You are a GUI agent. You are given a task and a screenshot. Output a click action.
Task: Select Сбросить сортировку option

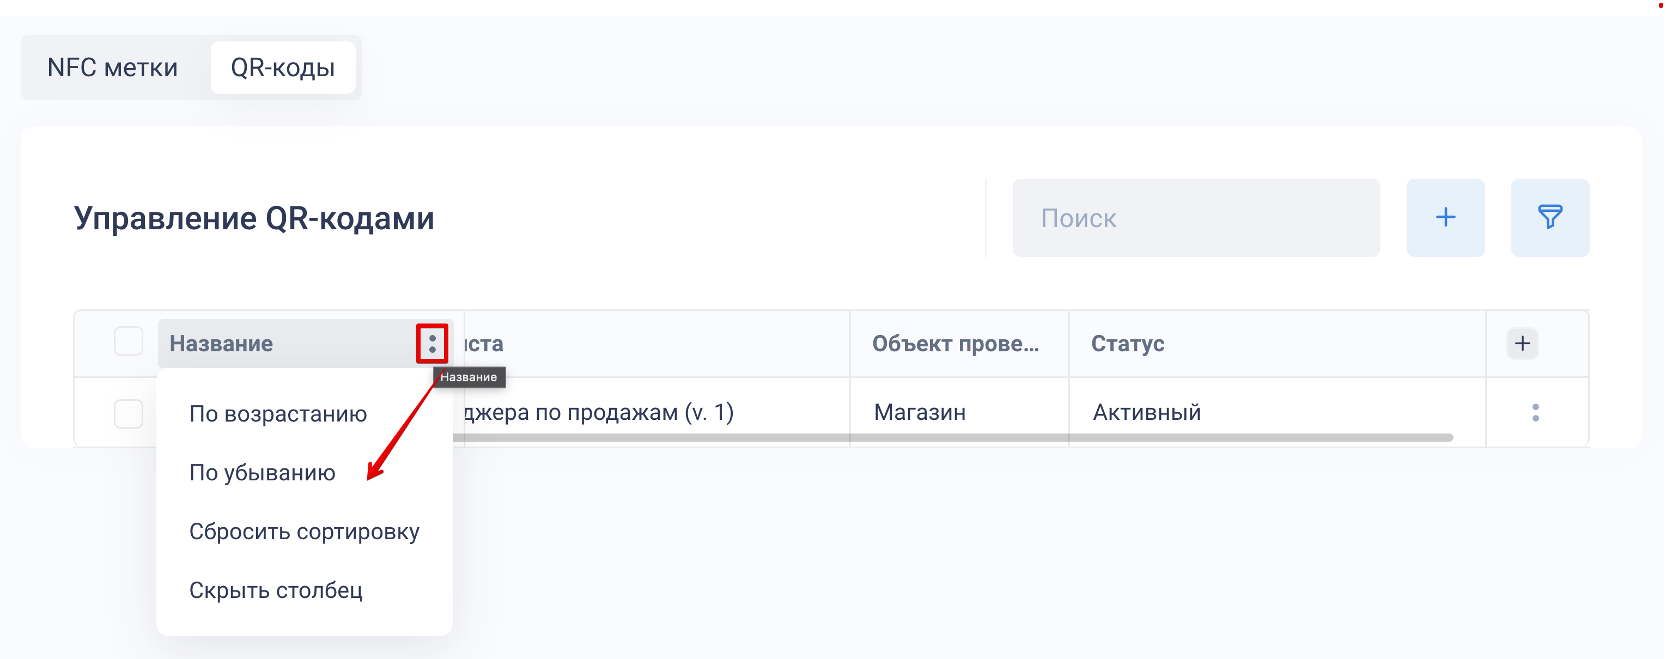(x=304, y=532)
